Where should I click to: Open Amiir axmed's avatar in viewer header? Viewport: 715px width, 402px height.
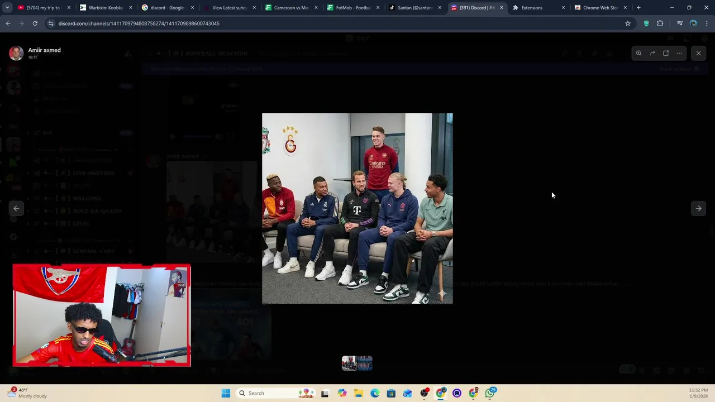[x=16, y=53]
